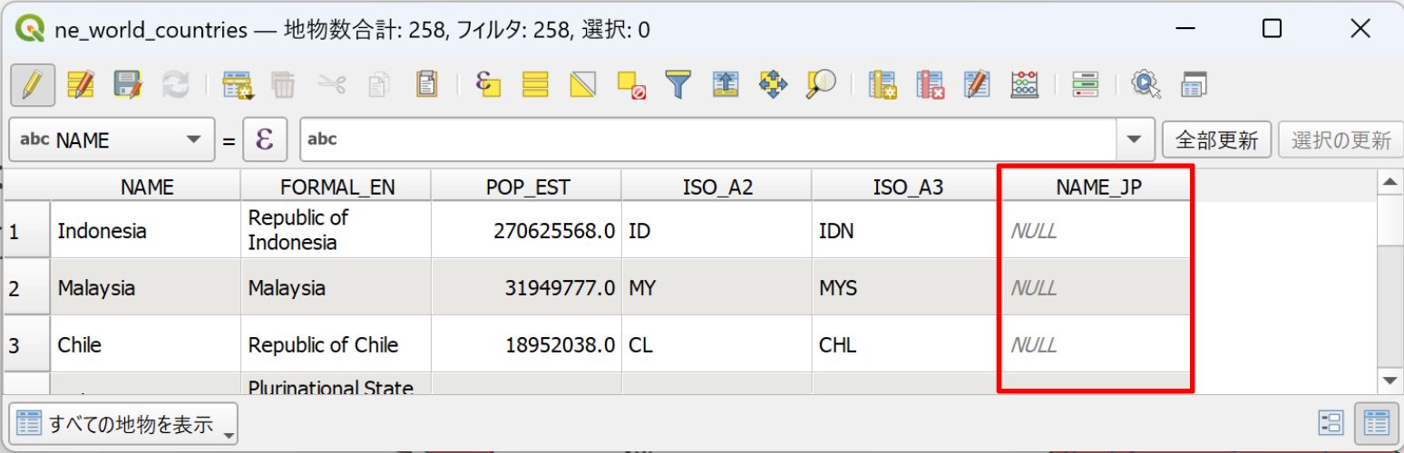This screenshot has width=1404, height=453.
Task: Select row header number 2
Action: click(28, 288)
